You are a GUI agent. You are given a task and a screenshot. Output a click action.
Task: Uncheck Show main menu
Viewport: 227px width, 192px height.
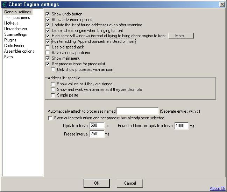(48, 58)
